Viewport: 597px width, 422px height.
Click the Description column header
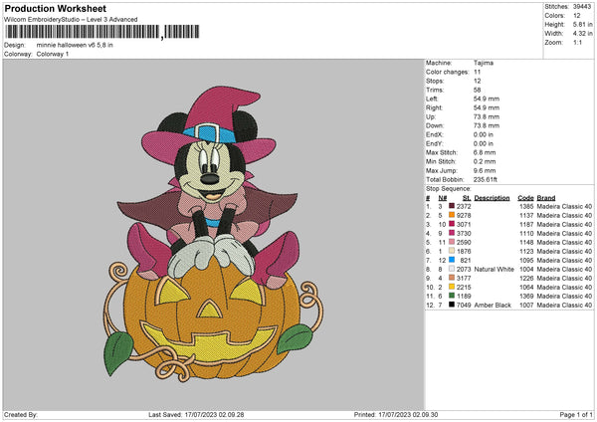point(492,197)
